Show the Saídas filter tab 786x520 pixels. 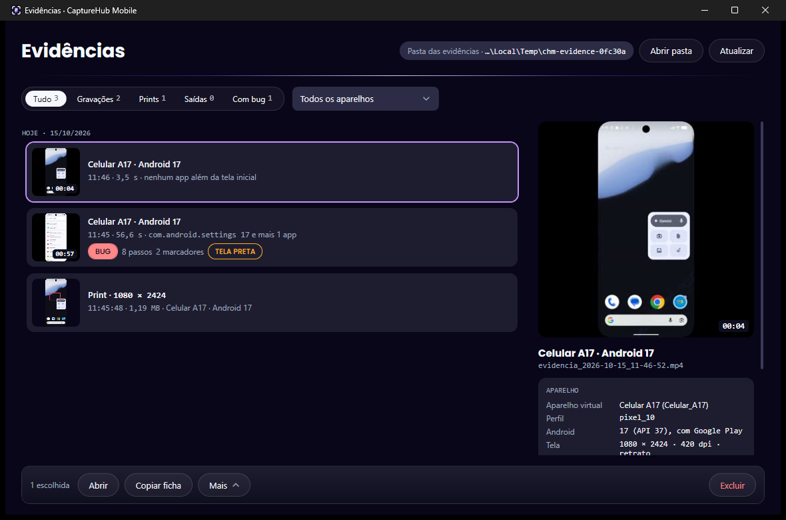tap(199, 99)
